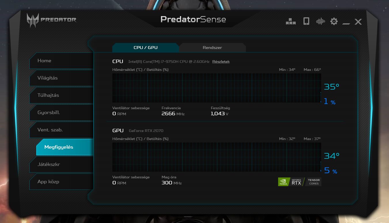Click the GPU temperature and load graph
The width and height of the screenshot is (389, 223).
[x=217, y=157]
